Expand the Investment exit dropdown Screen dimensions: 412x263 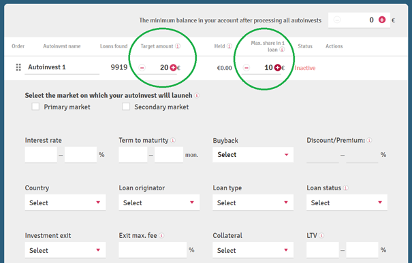coord(65,250)
